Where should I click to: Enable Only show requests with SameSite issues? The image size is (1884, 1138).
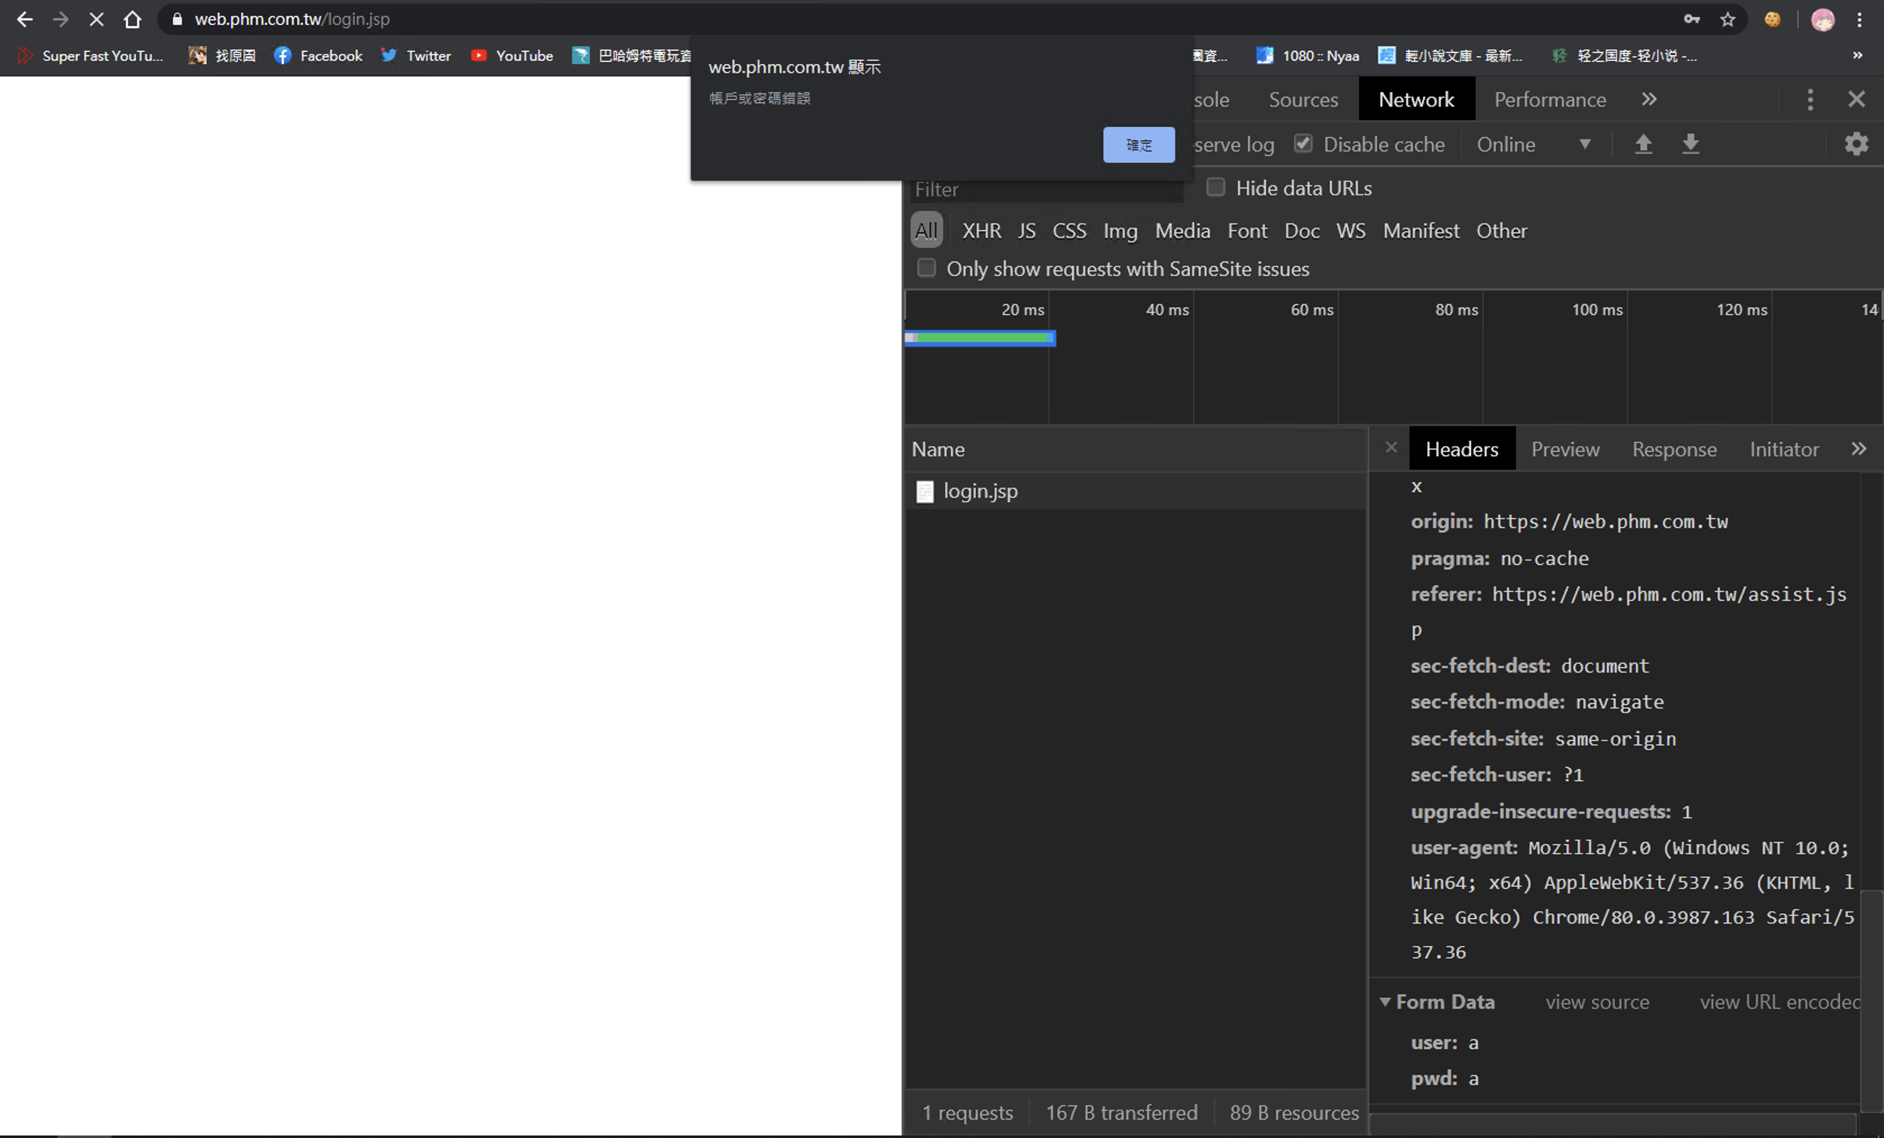click(926, 267)
